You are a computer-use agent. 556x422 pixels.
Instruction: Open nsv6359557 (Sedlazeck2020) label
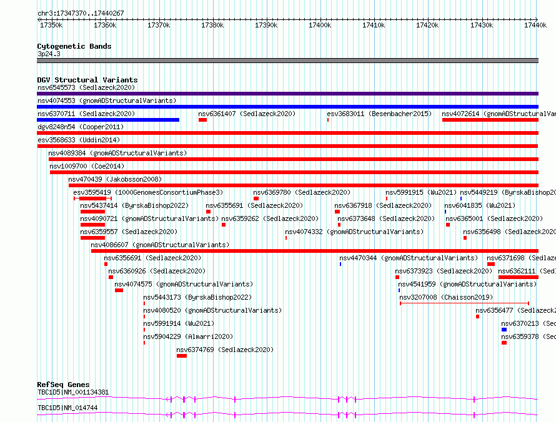tap(129, 232)
